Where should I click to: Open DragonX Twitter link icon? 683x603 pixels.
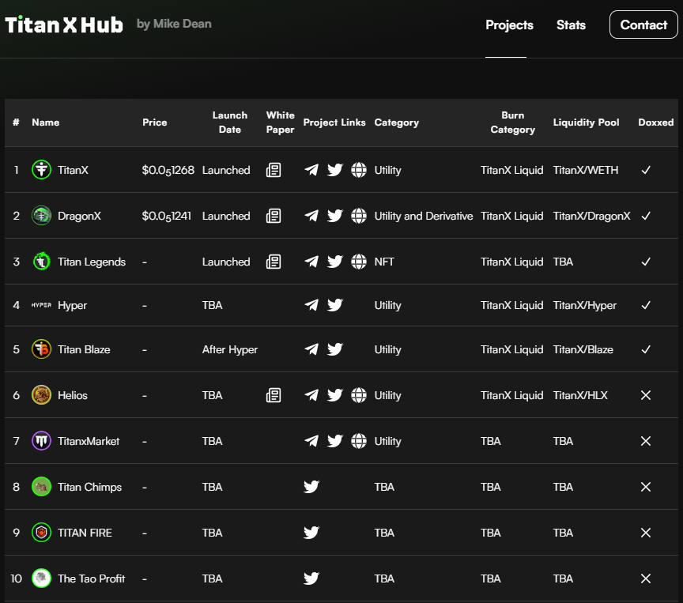335,216
